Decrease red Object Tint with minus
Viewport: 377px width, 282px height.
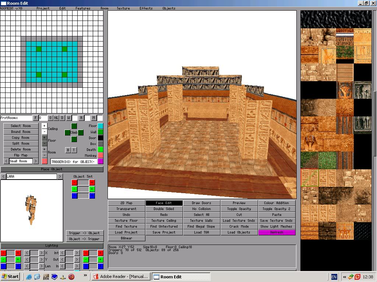[74, 182]
